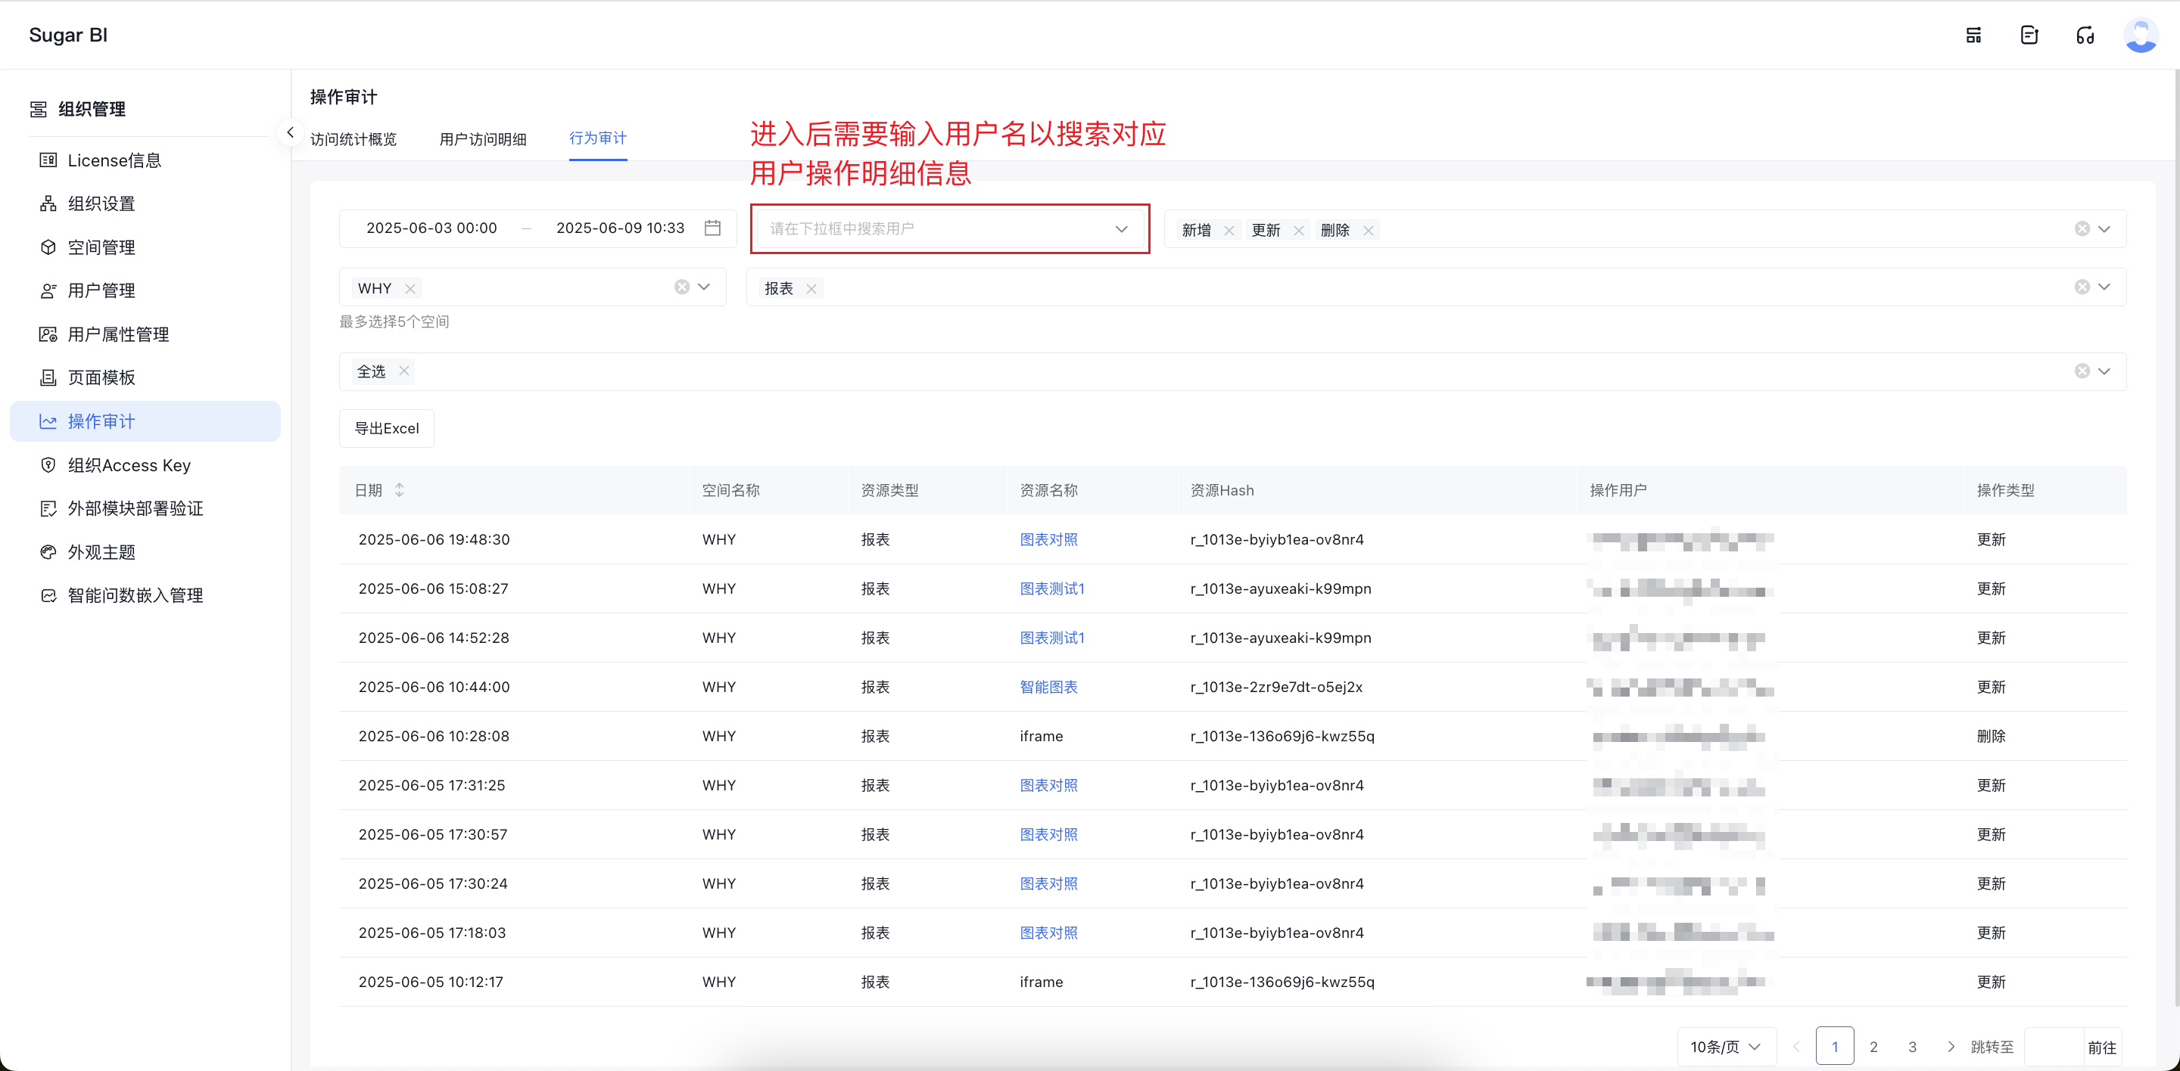Click the start date 2025-06-03 00:00 field
This screenshot has width=2180, height=1071.
pos(431,228)
